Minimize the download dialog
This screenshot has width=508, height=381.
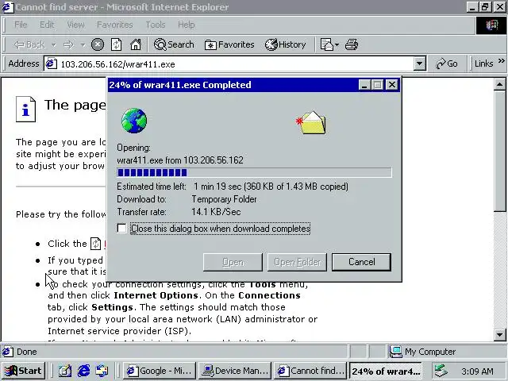(x=364, y=85)
